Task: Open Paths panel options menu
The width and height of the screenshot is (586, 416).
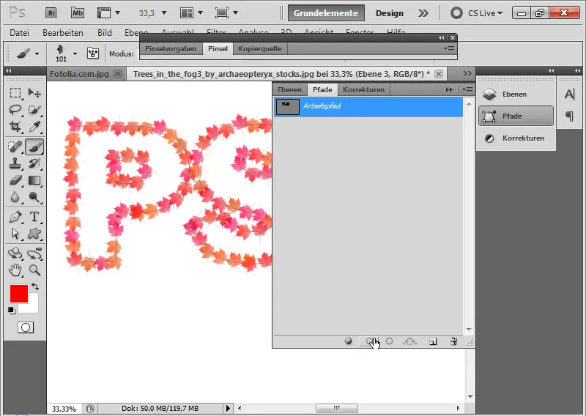Action: 467,89
